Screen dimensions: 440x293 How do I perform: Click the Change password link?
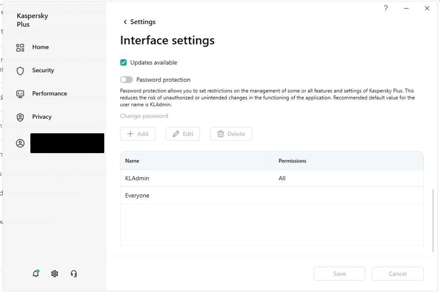pos(144,116)
